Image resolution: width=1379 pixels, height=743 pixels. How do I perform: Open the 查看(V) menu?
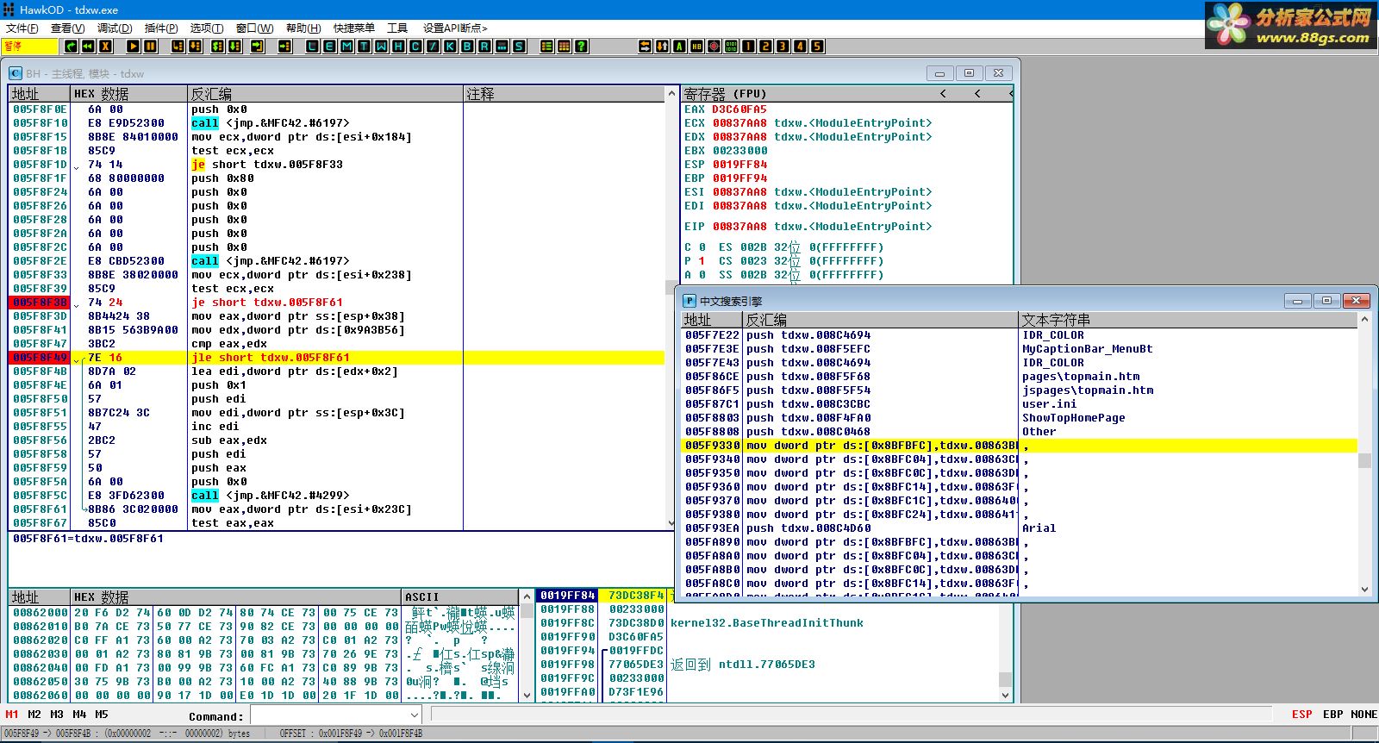tap(67, 28)
